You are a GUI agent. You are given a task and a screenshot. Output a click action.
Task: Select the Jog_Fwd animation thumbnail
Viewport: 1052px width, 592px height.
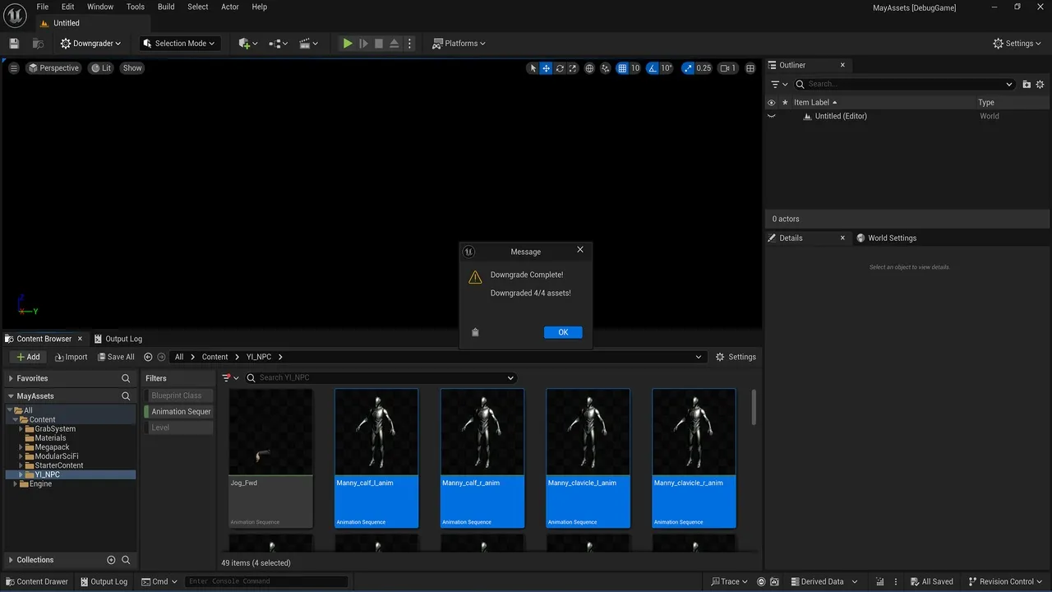pyautogui.click(x=270, y=433)
